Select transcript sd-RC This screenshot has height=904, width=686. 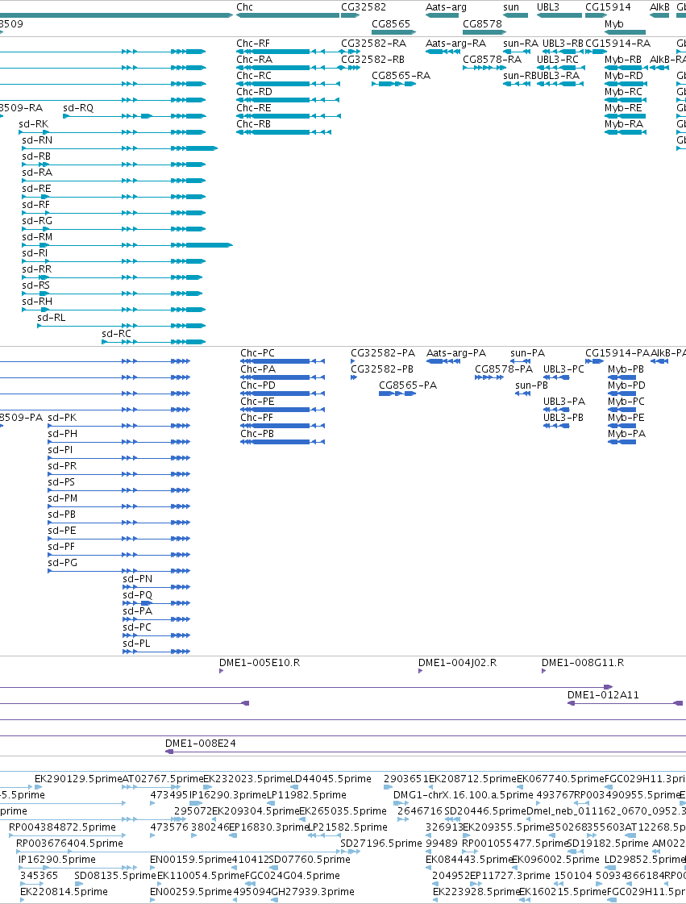pos(154,343)
